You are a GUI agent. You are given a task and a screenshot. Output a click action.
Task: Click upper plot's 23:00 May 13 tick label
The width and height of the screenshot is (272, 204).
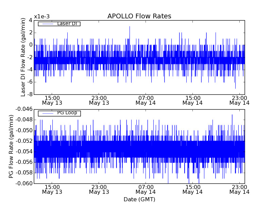(99, 100)
